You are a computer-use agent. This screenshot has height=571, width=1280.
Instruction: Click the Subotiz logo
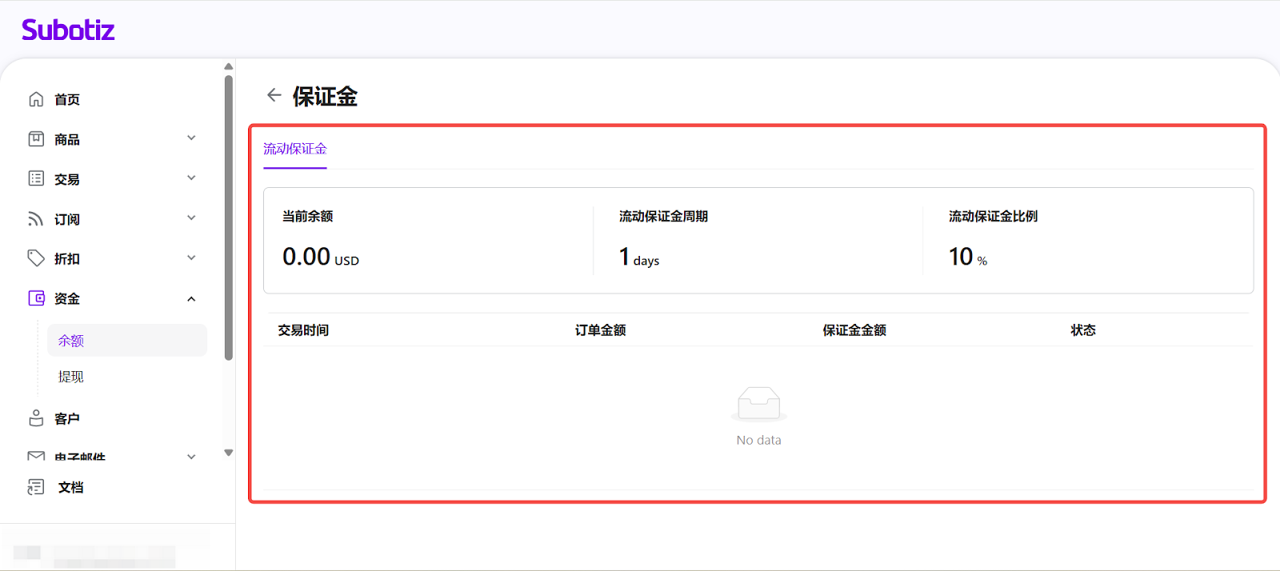tap(68, 30)
